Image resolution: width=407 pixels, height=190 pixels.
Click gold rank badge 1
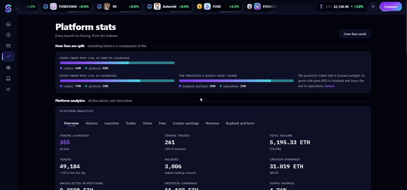199,6
